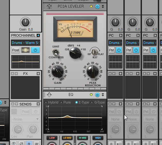Click the PC2A GAIN knob

57,72
